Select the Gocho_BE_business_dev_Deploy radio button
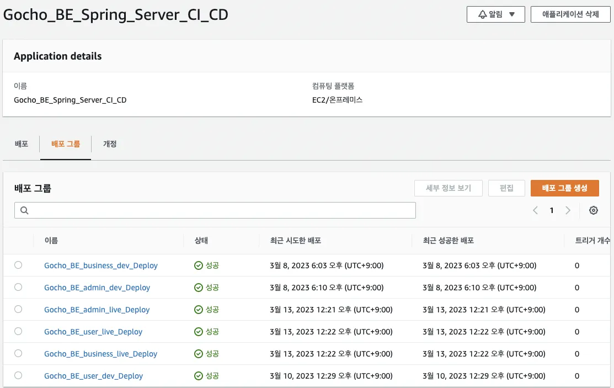This screenshot has width=614, height=388. pos(18,265)
